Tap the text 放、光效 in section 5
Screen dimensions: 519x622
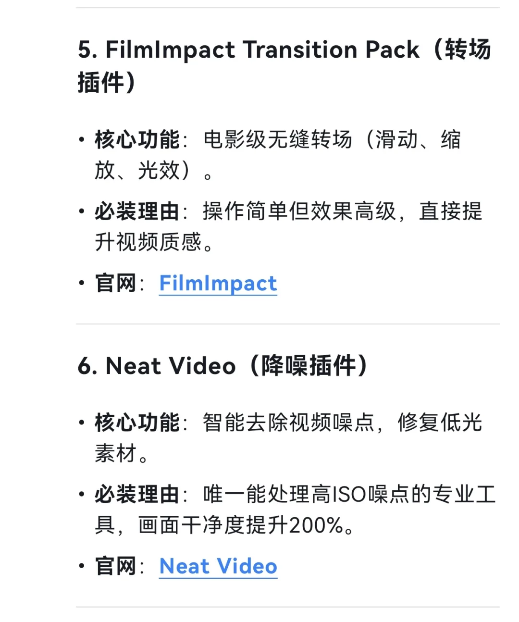click(137, 171)
